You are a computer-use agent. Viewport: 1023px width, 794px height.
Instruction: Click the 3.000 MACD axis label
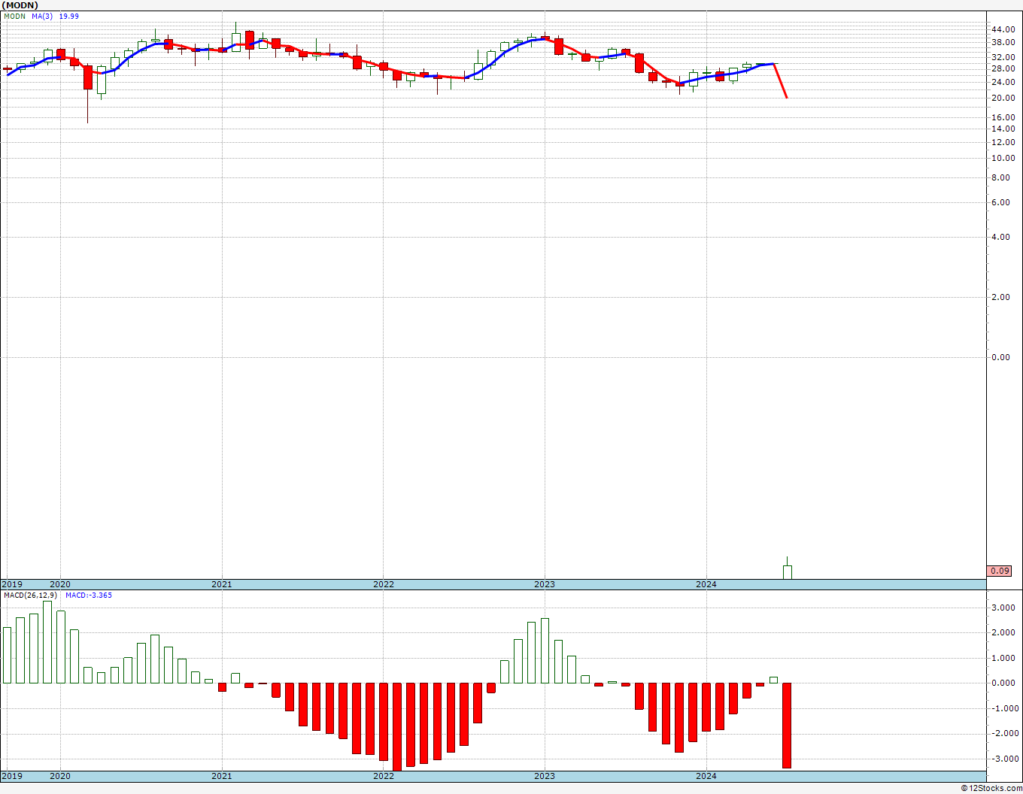tap(1003, 608)
